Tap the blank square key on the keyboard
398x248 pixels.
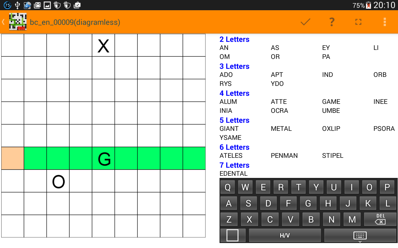233,235
